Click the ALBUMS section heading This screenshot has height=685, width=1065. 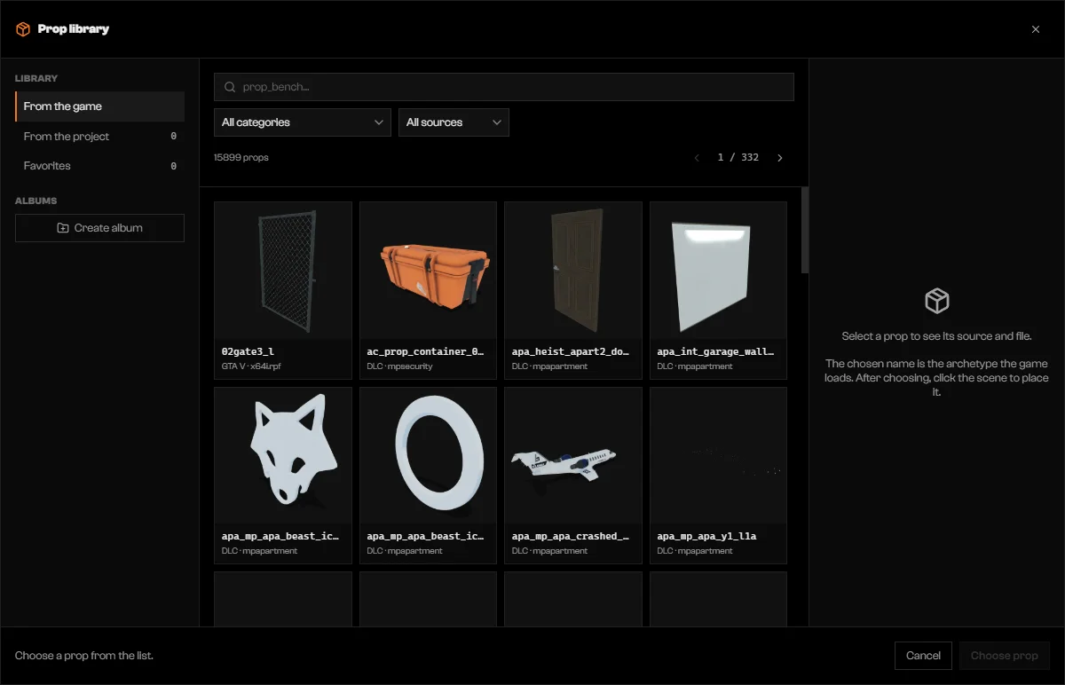point(35,201)
